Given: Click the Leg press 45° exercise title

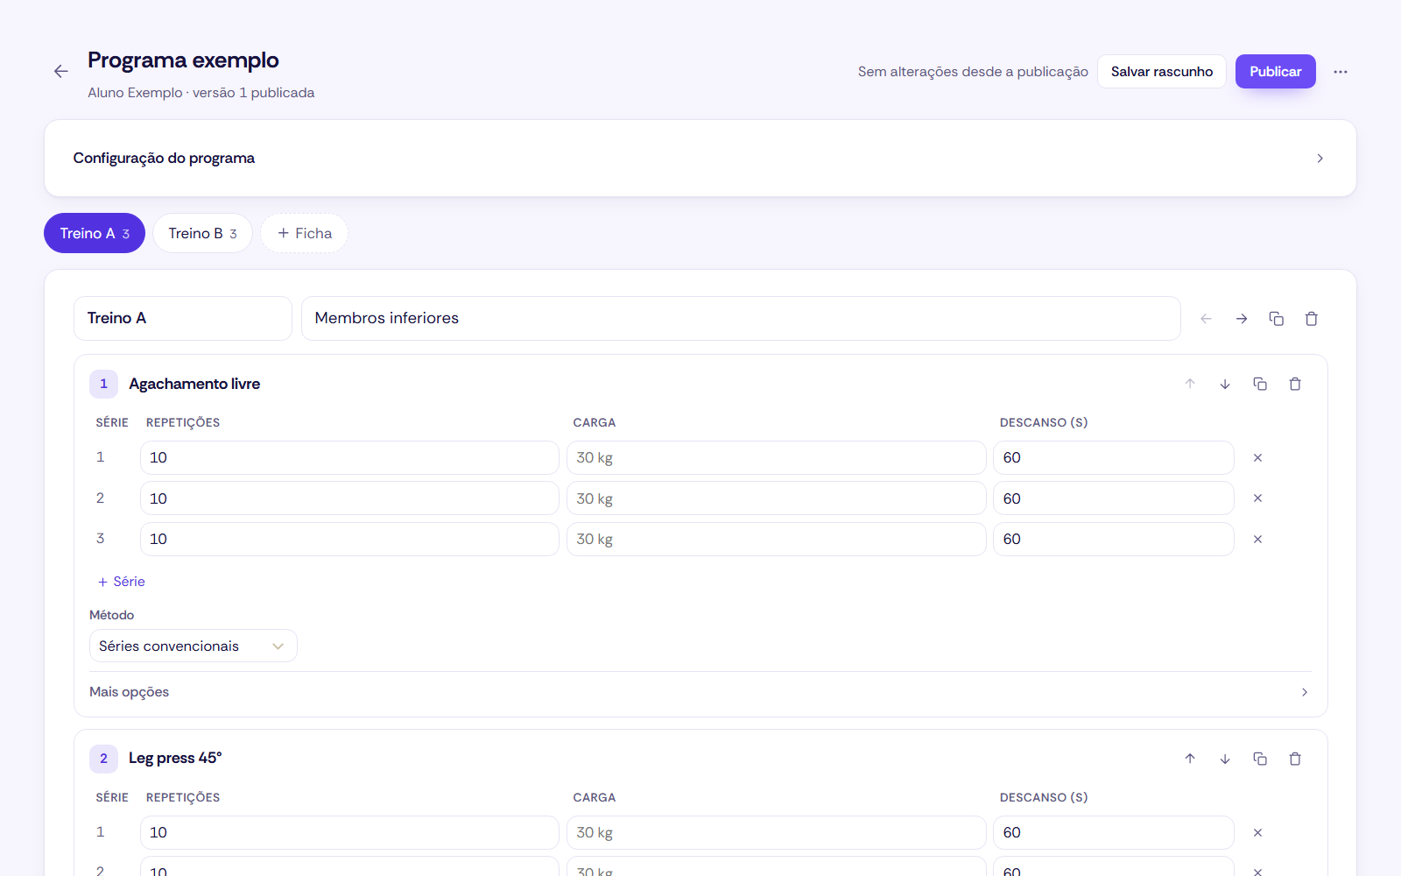Looking at the screenshot, I should (175, 759).
